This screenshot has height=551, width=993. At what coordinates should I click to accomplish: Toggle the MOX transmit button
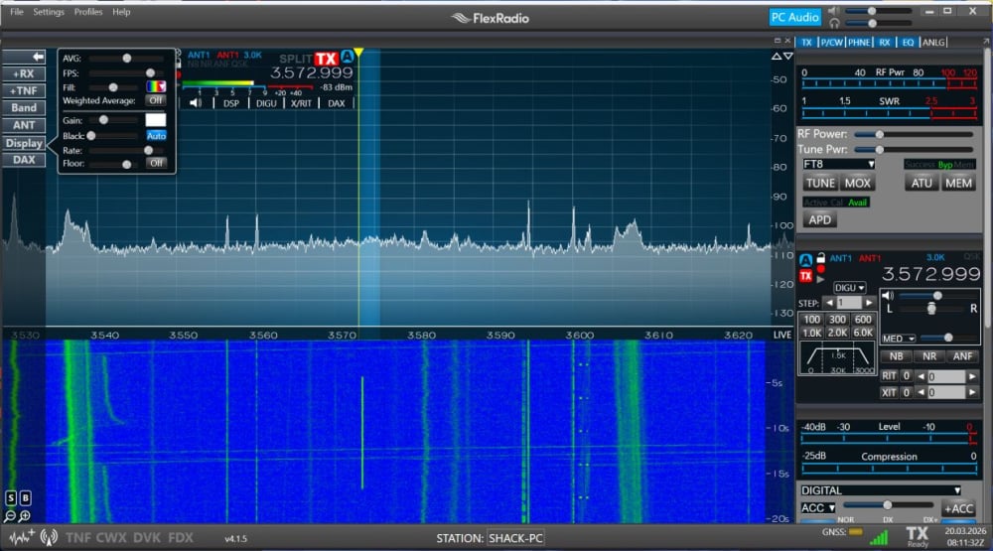(x=858, y=183)
